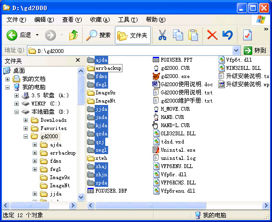
Task: Open the 帮助(H) menu
Action: point(155,20)
